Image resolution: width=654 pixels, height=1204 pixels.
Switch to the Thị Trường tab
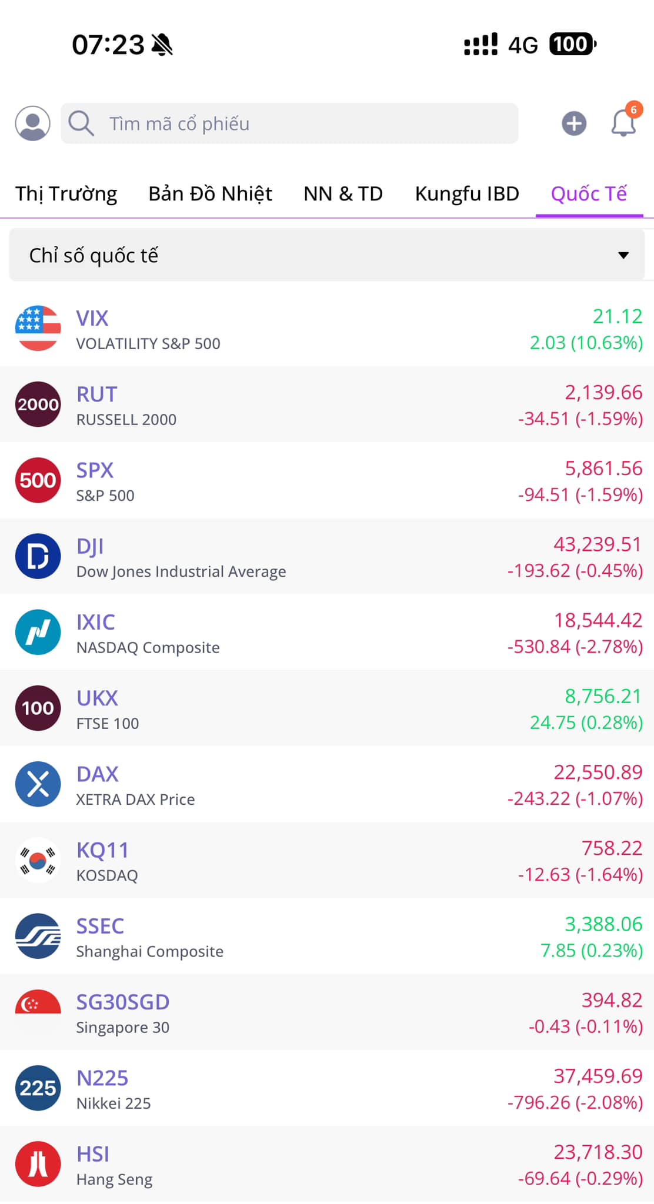[66, 193]
